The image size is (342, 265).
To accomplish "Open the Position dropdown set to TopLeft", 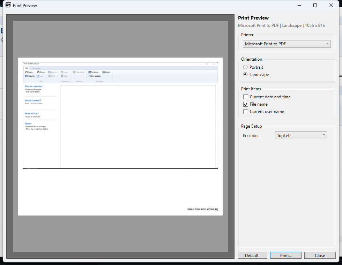I will pos(301,135).
